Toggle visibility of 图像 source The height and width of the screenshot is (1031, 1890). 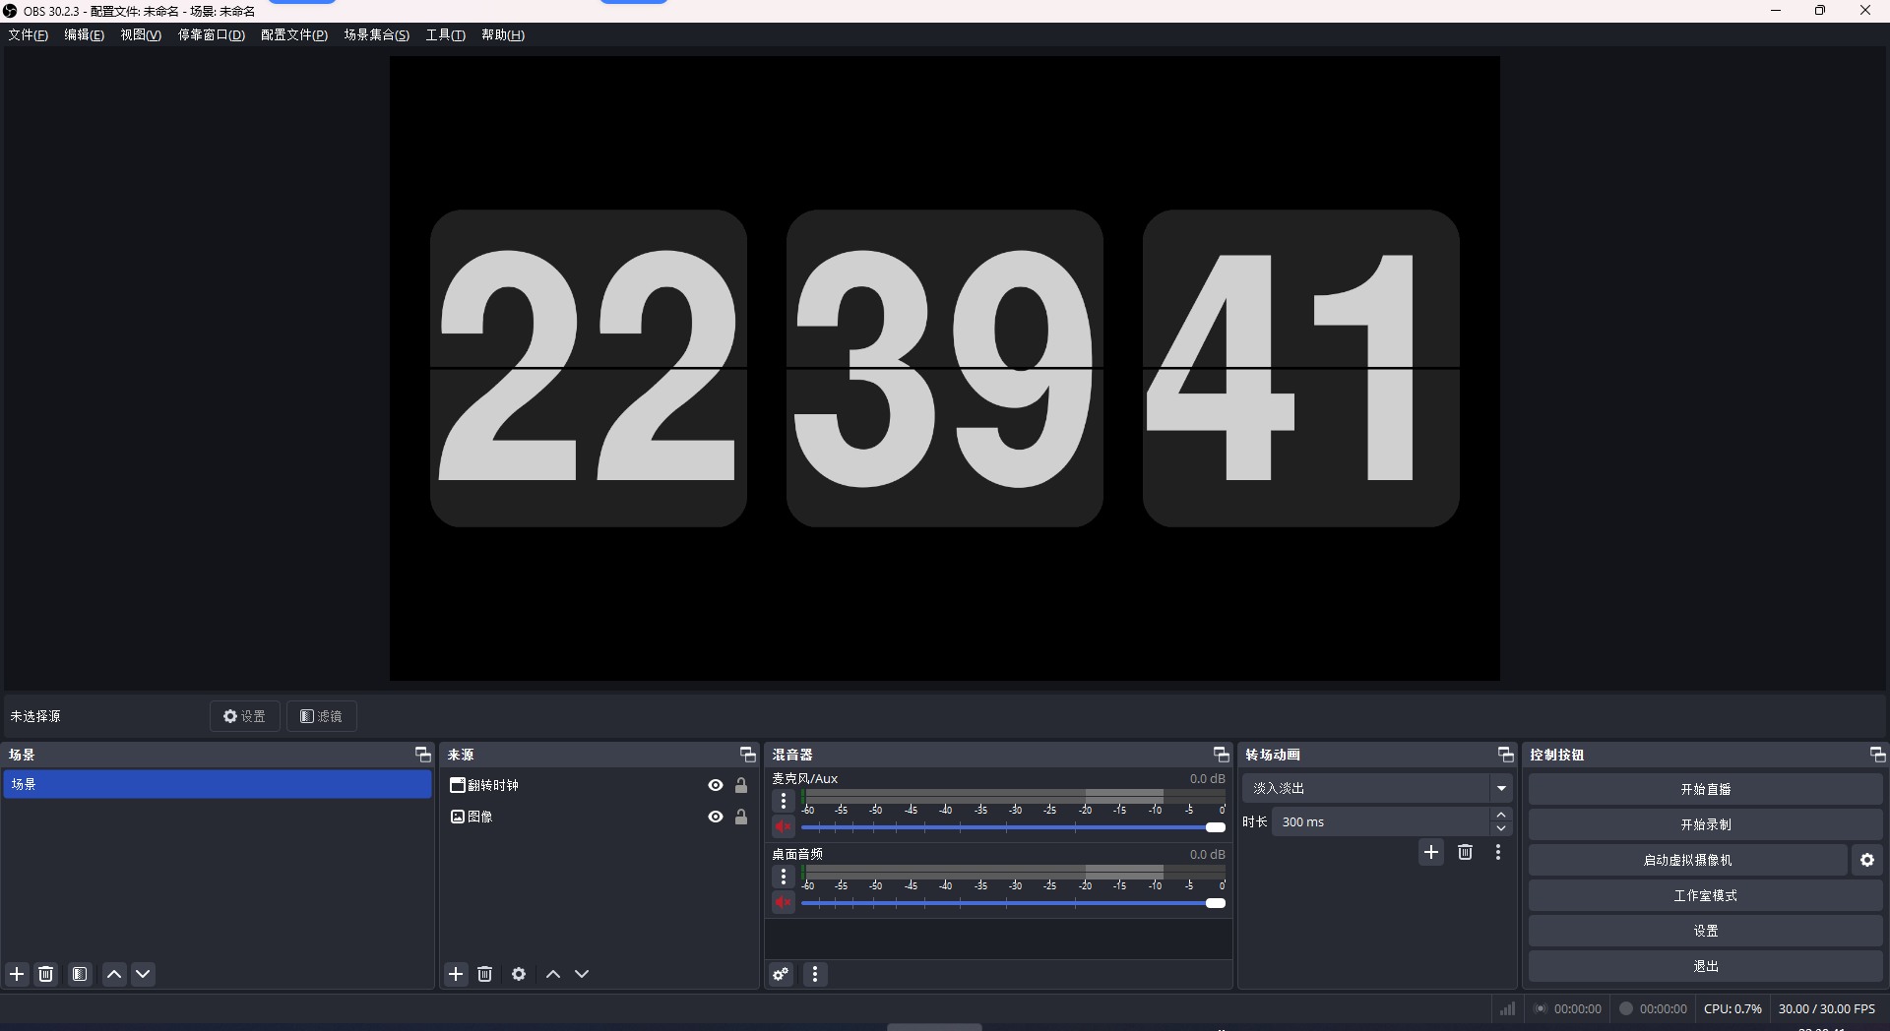[x=716, y=817]
